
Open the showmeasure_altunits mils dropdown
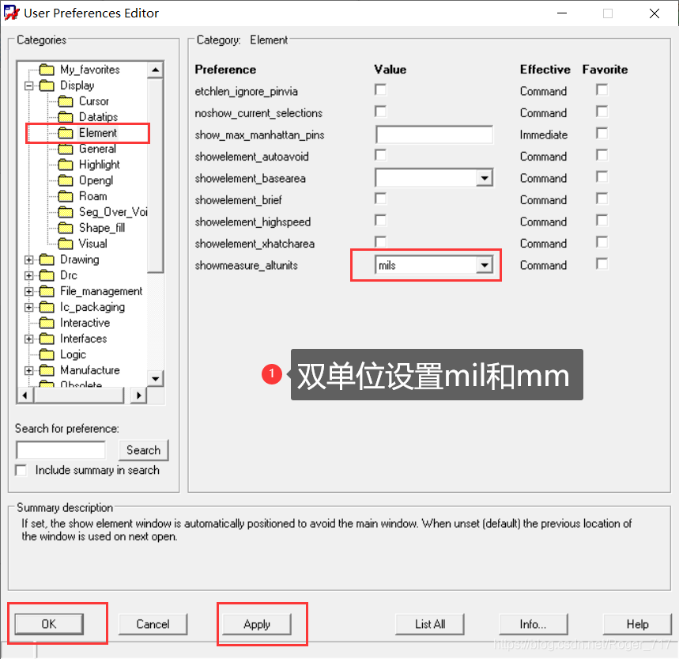(484, 266)
